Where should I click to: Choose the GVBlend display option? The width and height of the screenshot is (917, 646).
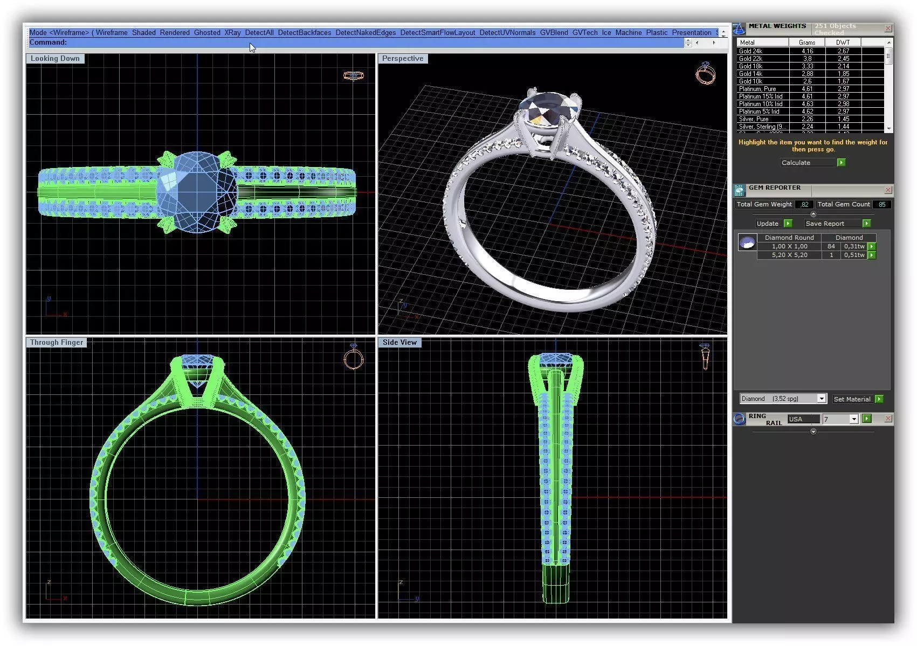(x=554, y=32)
